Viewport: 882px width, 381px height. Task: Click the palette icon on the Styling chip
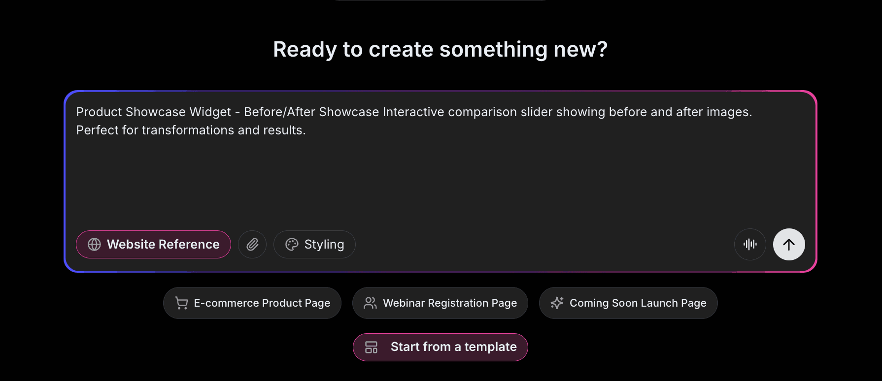pos(292,244)
